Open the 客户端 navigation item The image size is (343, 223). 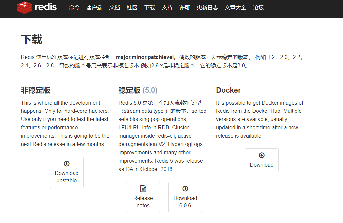tap(94, 8)
